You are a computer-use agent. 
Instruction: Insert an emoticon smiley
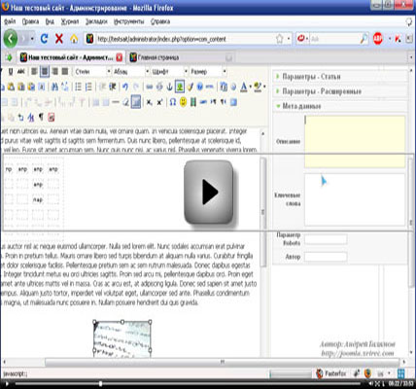(x=183, y=102)
